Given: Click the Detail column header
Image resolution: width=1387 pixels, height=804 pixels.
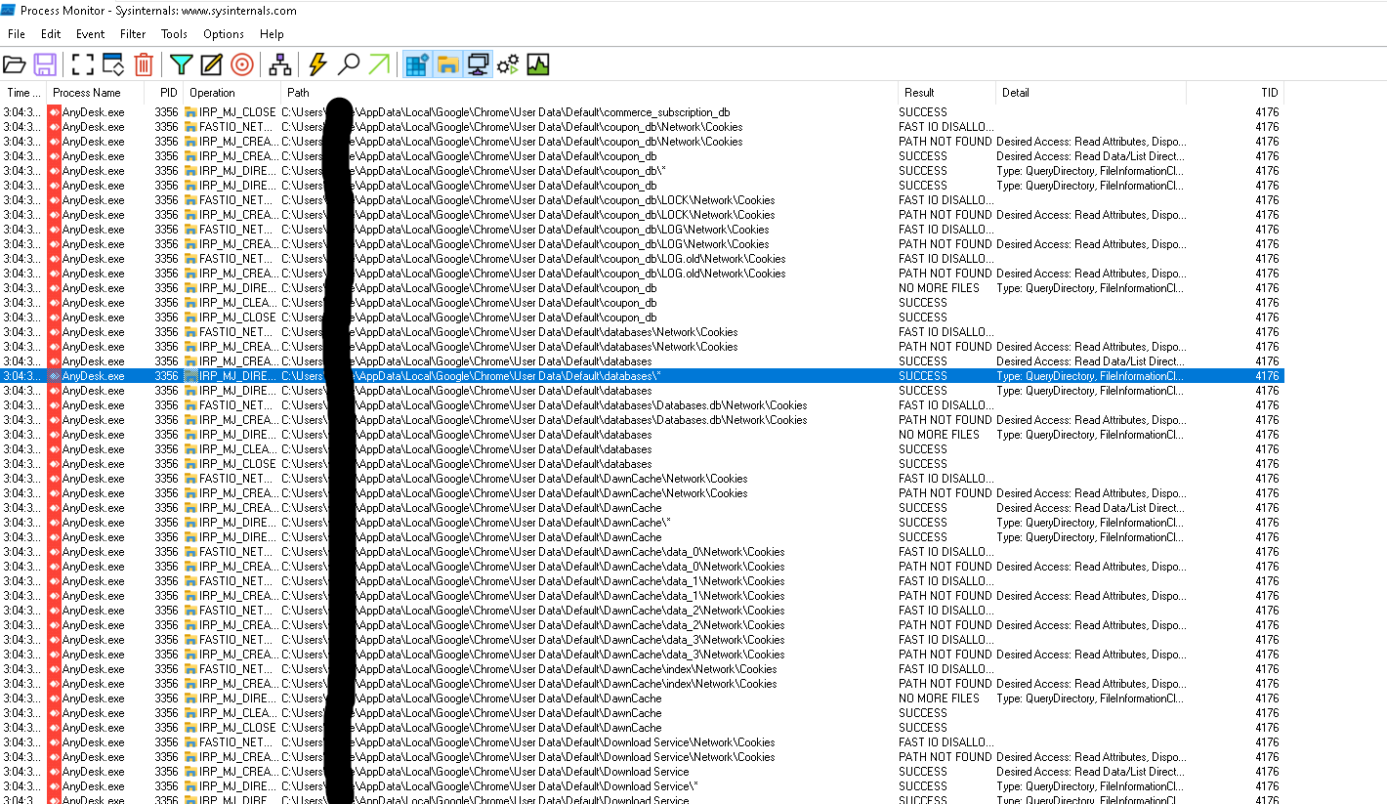Looking at the screenshot, I should pyautogui.click(x=1090, y=93).
